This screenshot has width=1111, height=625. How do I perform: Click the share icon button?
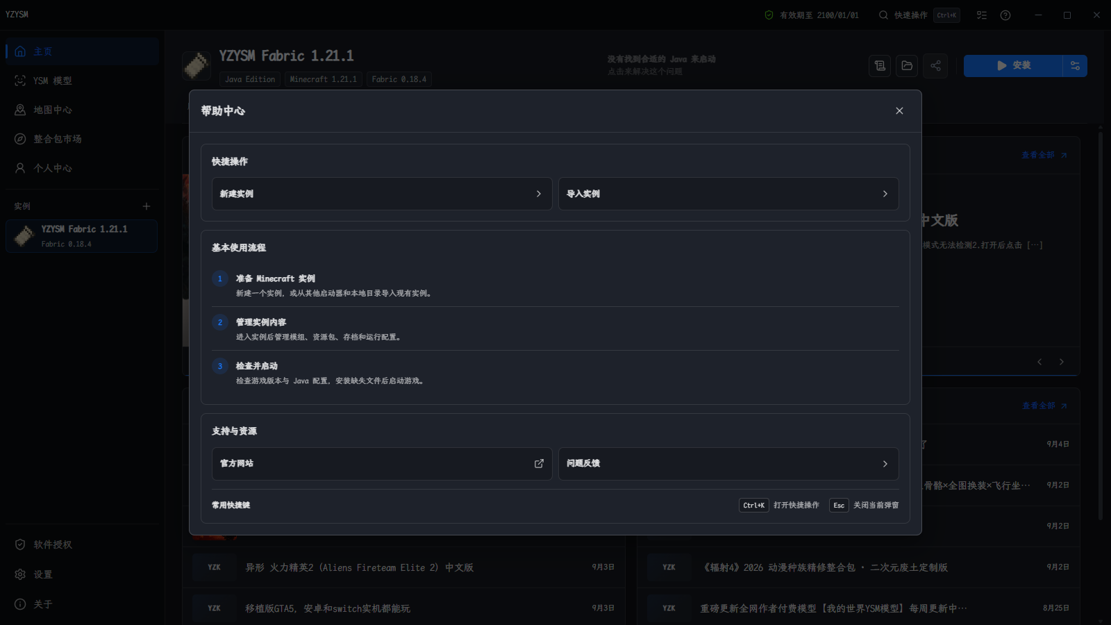pos(935,66)
